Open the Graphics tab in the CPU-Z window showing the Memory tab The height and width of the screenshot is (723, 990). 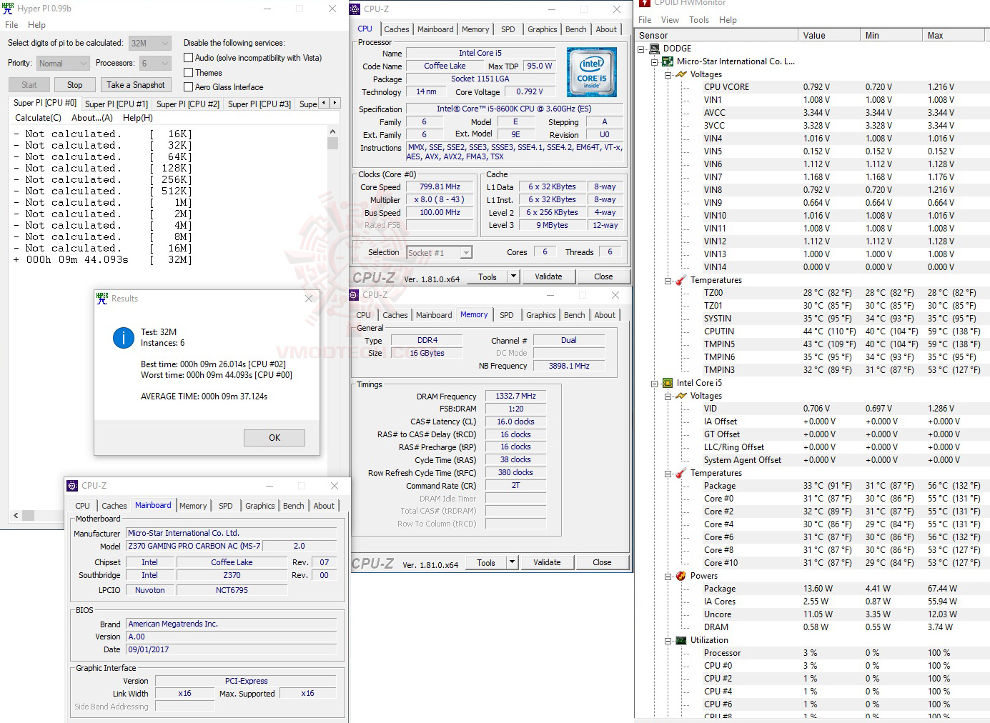tap(541, 315)
